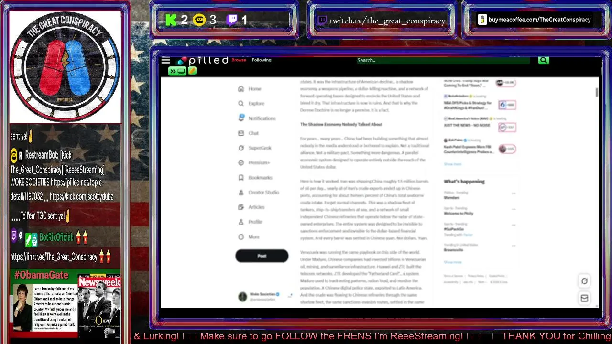Click the green Kick viewer count icon

[x=171, y=20]
